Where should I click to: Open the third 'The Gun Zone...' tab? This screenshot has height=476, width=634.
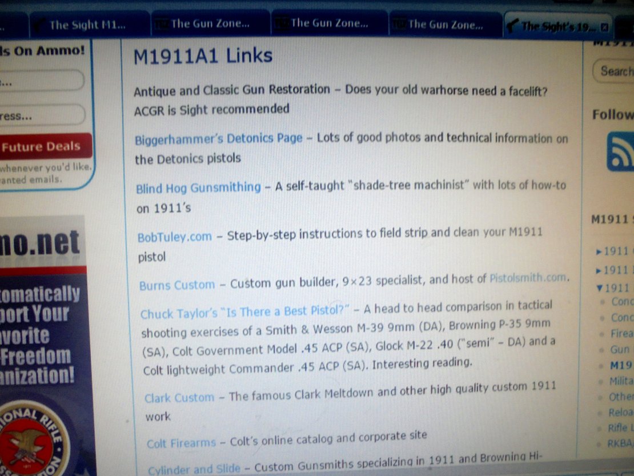(x=445, y=25)
